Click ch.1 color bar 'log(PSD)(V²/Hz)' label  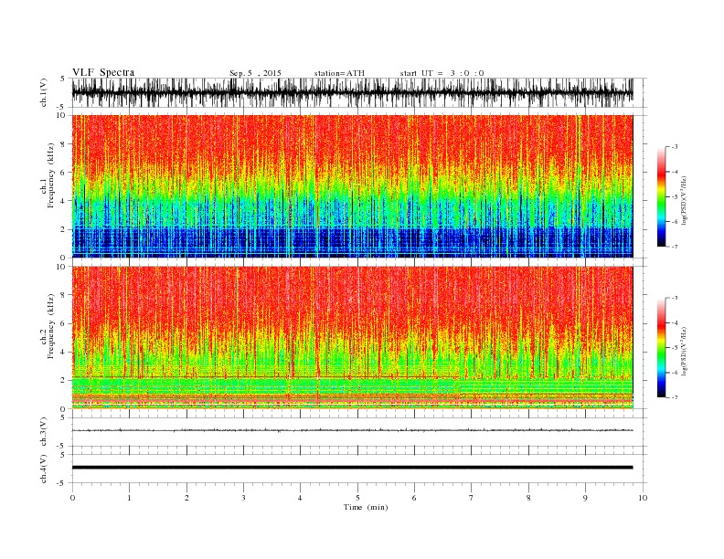pyautogui.click(x=686, y=200)
